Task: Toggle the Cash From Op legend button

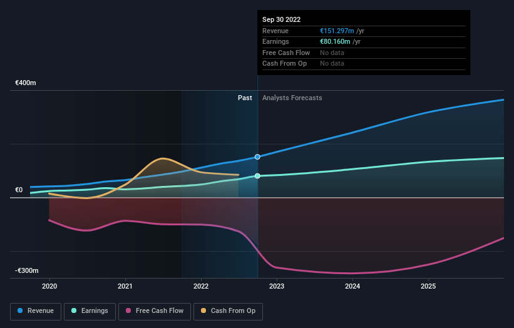Action: (x=228, y=311)
